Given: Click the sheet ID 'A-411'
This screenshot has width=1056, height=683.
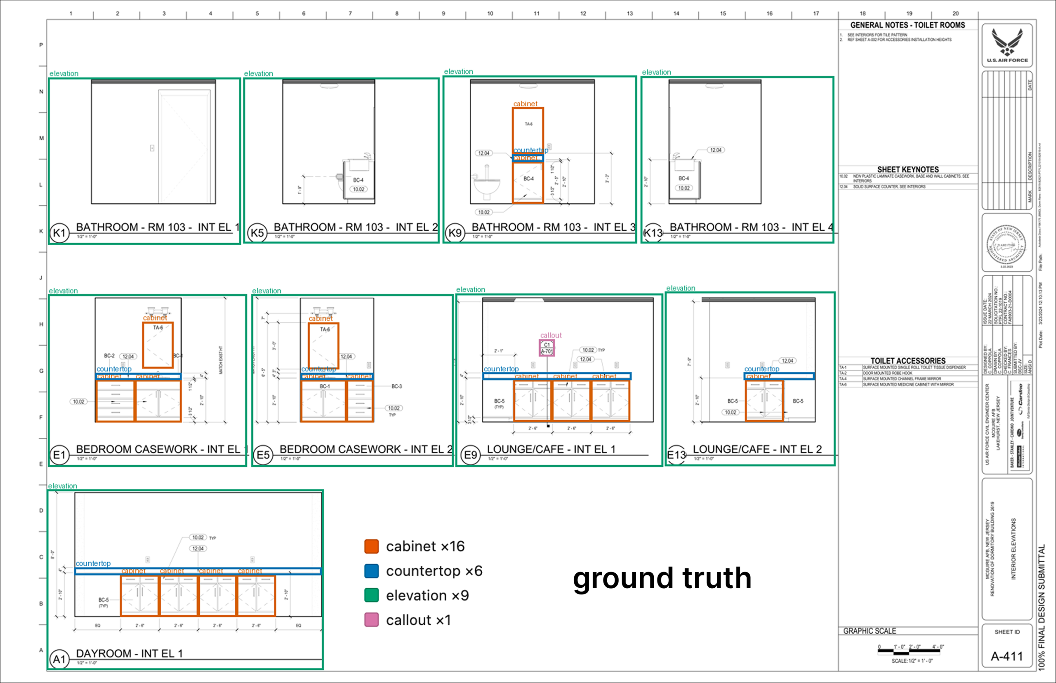Looking at the screenshot, I should click(1007, 656).
